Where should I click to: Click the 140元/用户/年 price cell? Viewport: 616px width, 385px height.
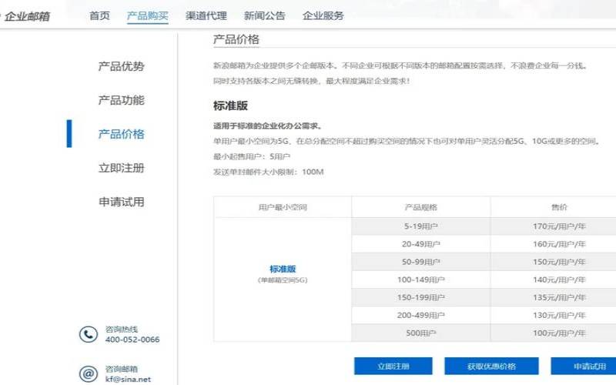coord(554,280)
